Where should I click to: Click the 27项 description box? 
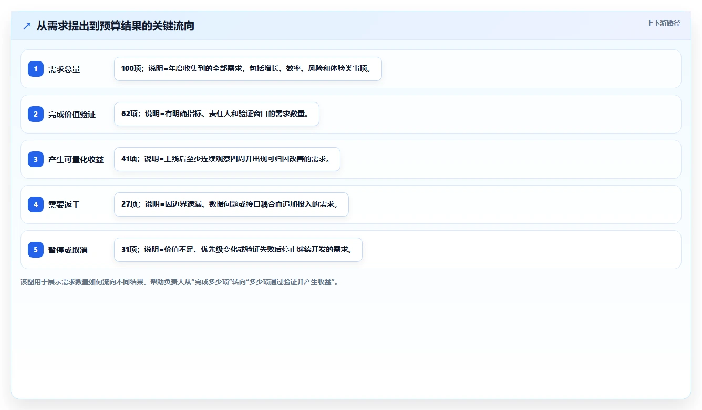(x=231, y=204)
